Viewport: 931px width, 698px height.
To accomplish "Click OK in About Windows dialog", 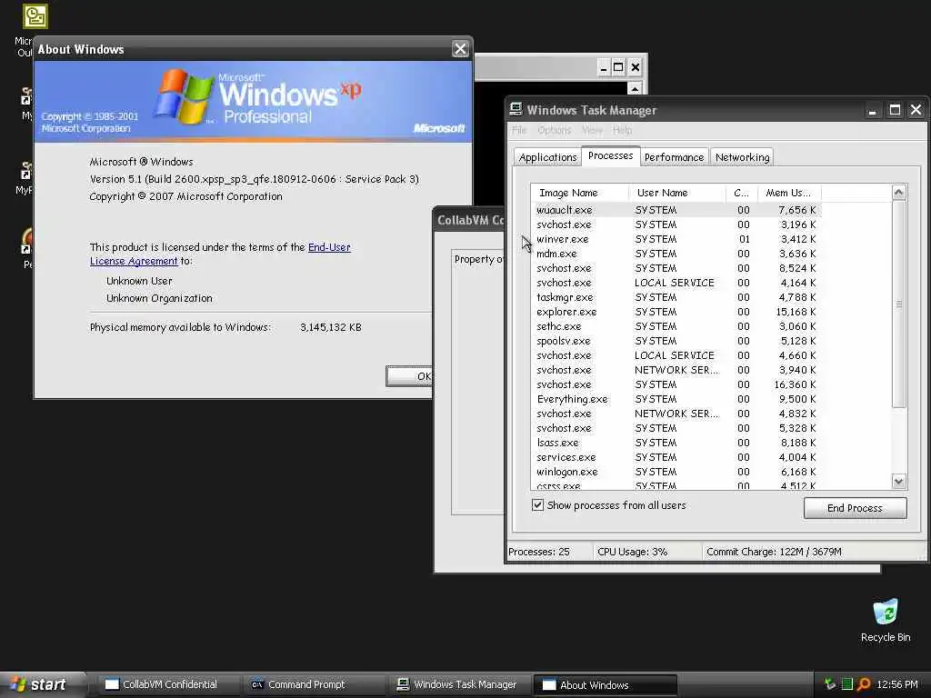I will [x=409, y=375].
